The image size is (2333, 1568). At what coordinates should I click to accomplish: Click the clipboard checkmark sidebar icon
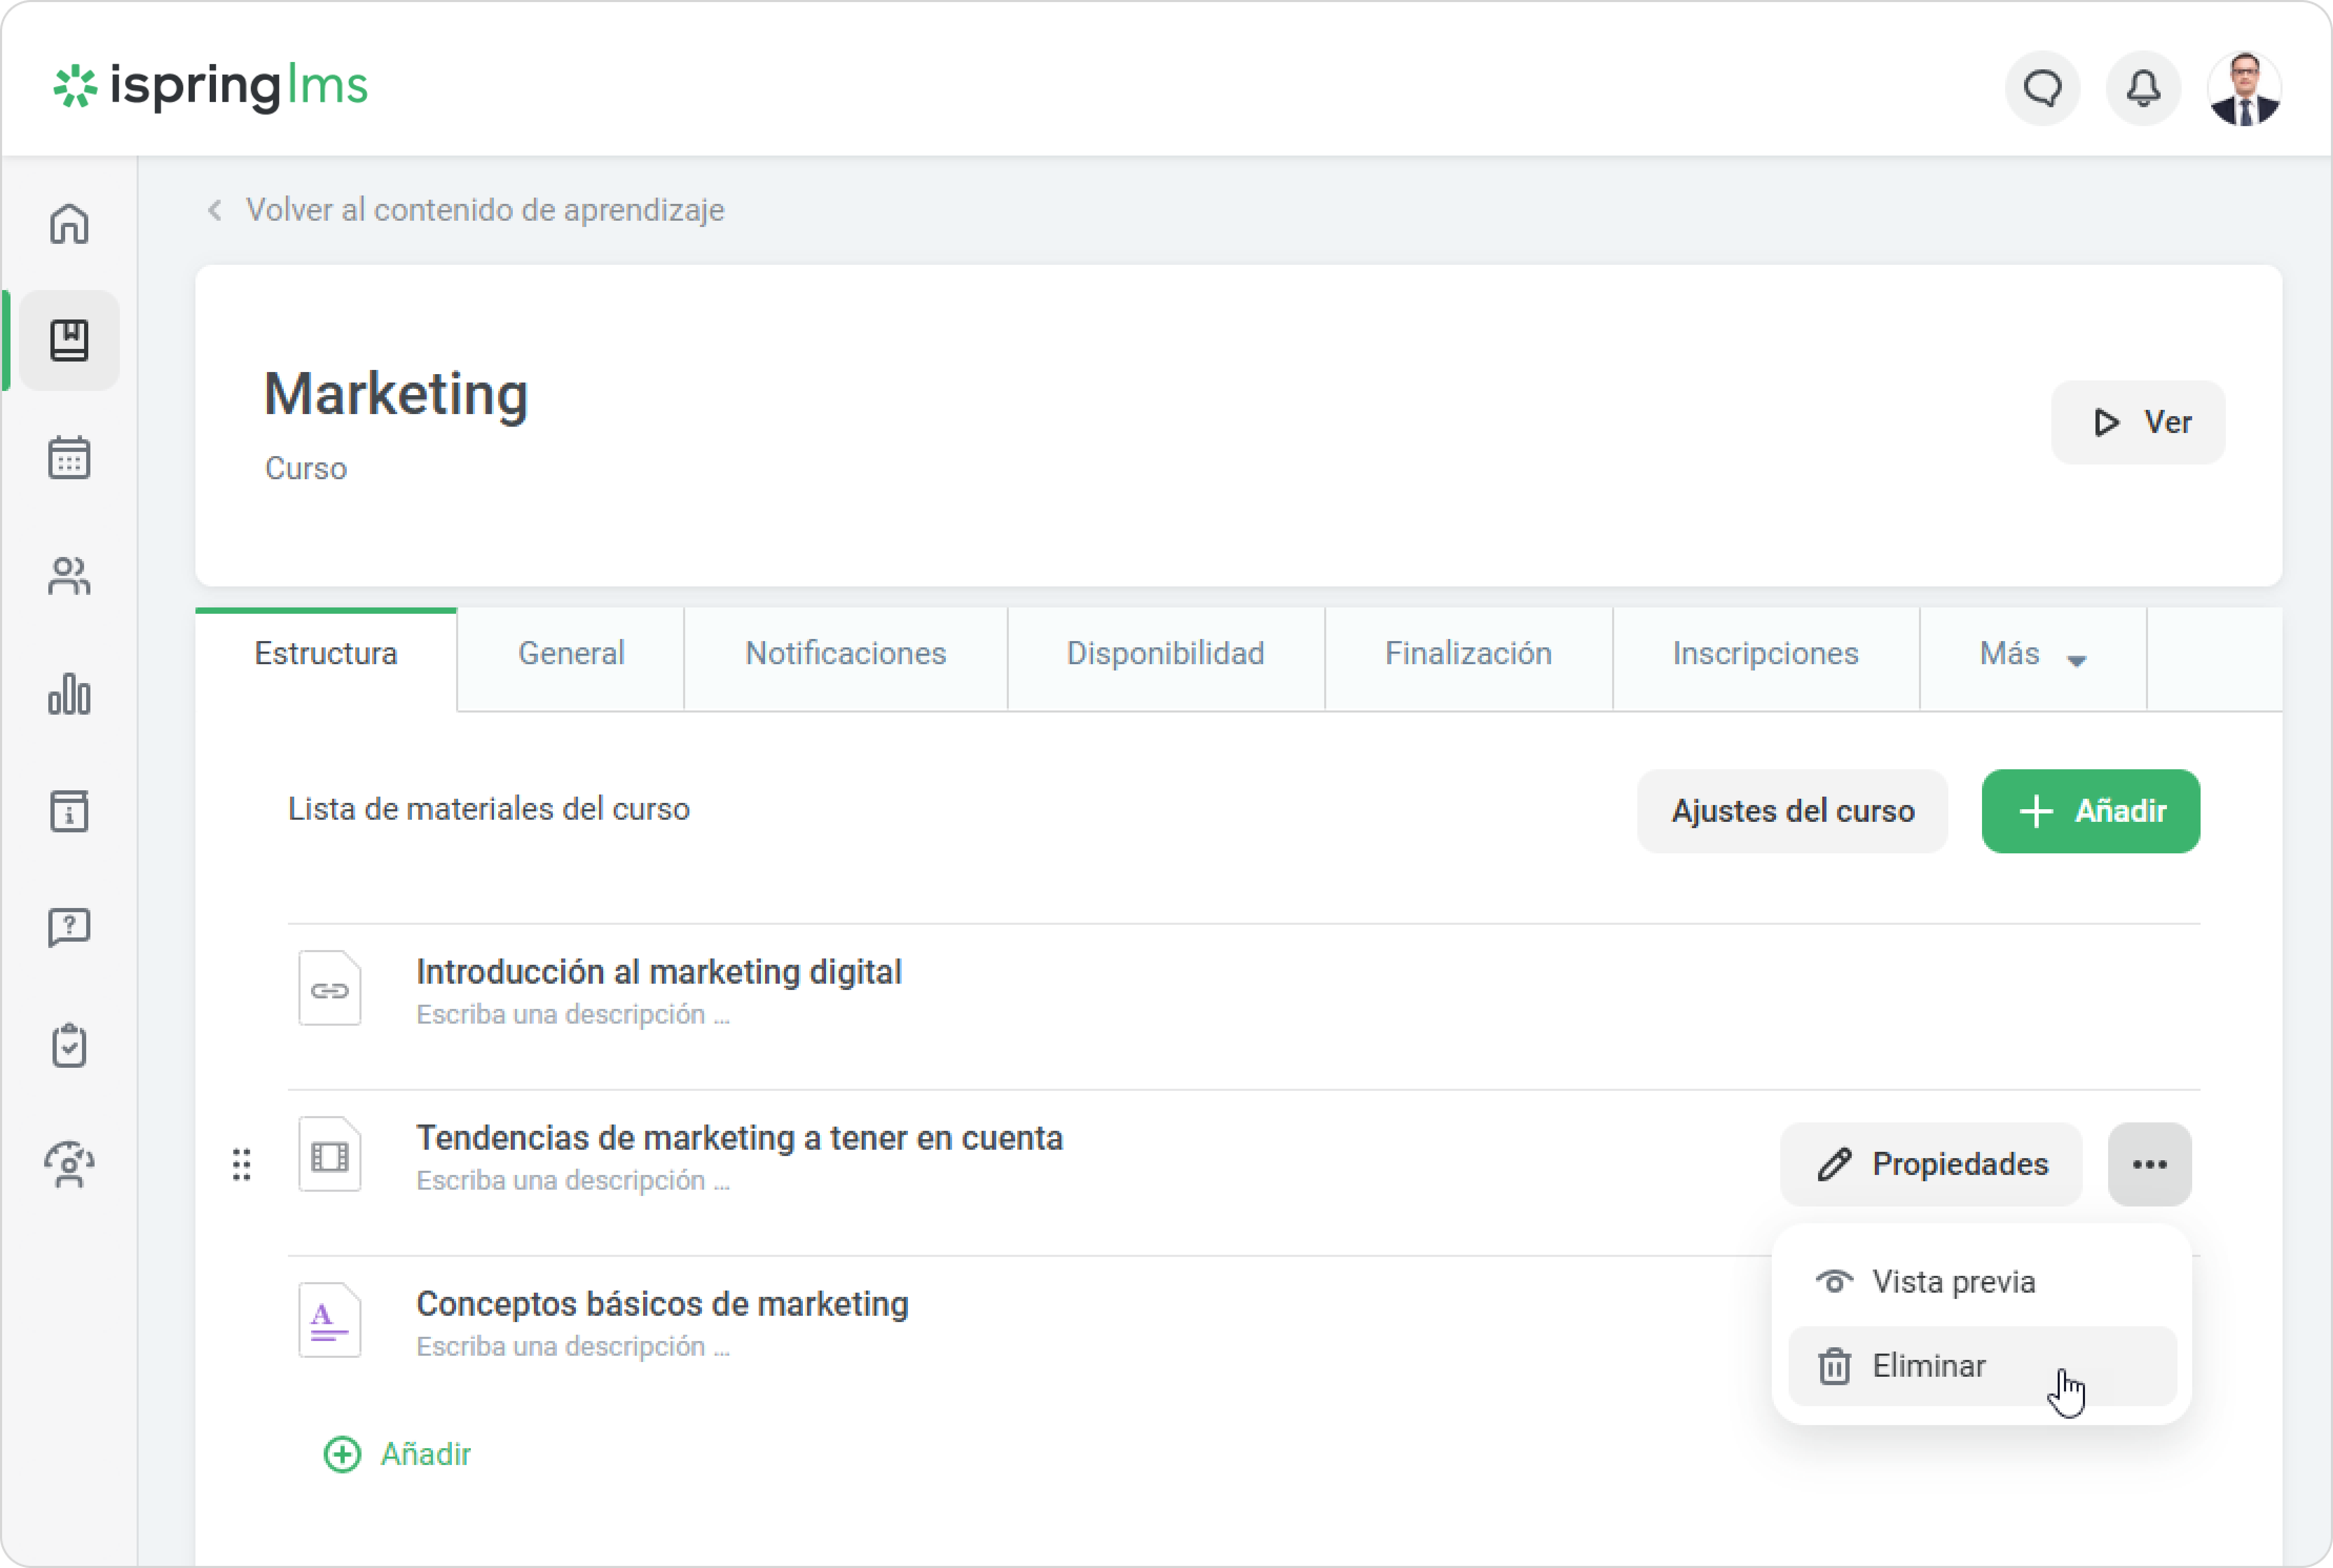coord(69,1046)
